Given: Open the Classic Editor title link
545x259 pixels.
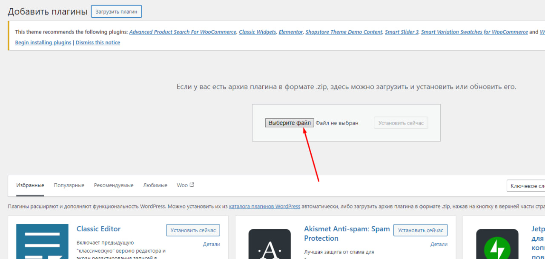Looking at the screenshot, I should pyautogui.click(x=98, y=229).
